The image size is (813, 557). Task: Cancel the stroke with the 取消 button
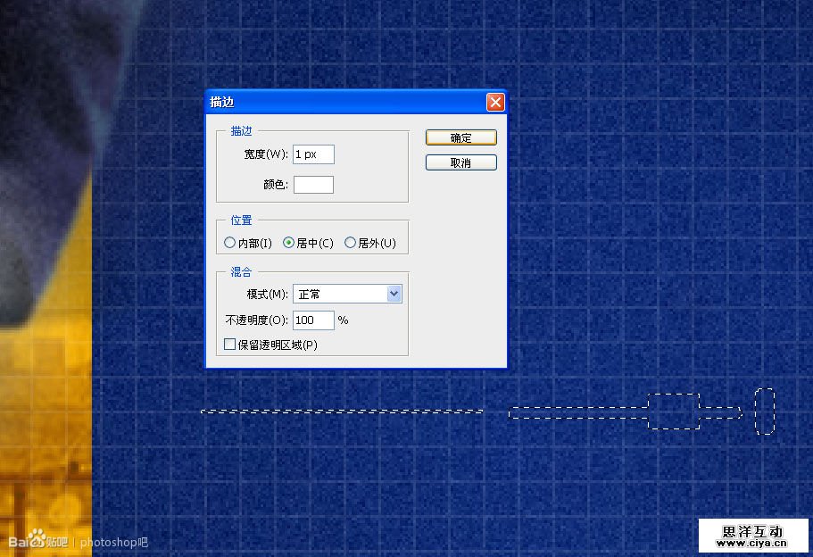coord(460,163)
